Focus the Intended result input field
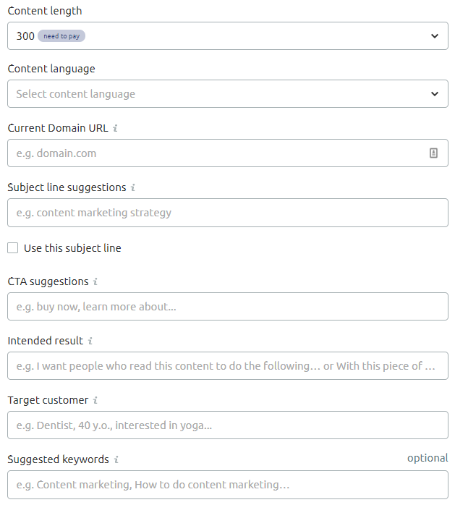 pyautogui.click(x=228, y=365)
